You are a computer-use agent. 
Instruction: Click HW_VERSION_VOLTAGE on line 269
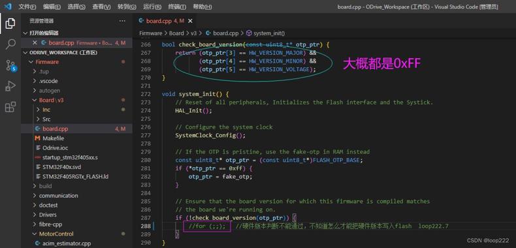point(280,69)
